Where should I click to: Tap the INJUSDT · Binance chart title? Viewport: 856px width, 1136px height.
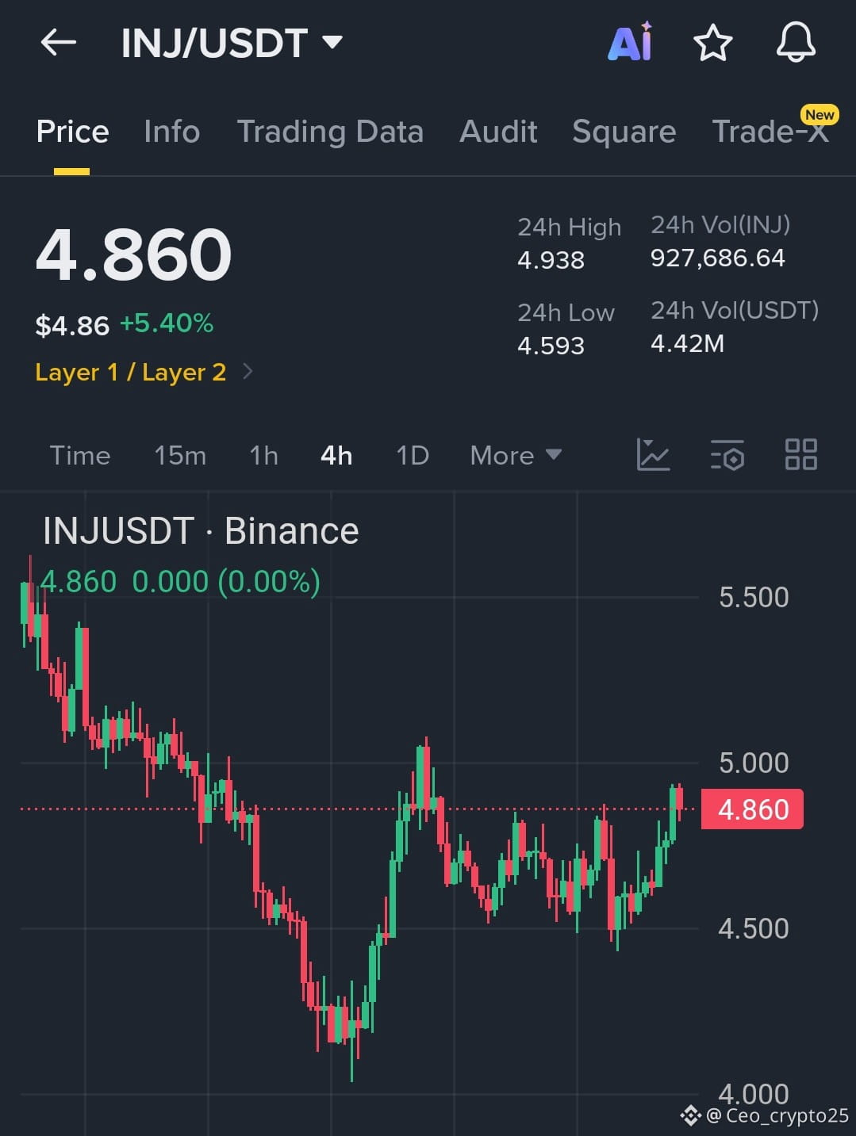click(x=201, y=530)
